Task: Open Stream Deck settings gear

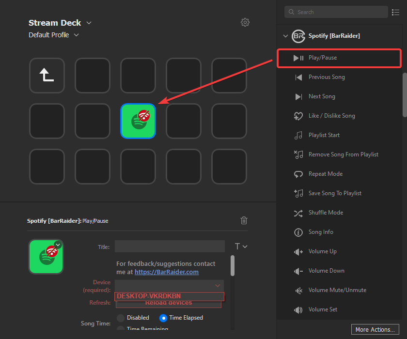Action: pyautogui.click(x=245, y=22)
